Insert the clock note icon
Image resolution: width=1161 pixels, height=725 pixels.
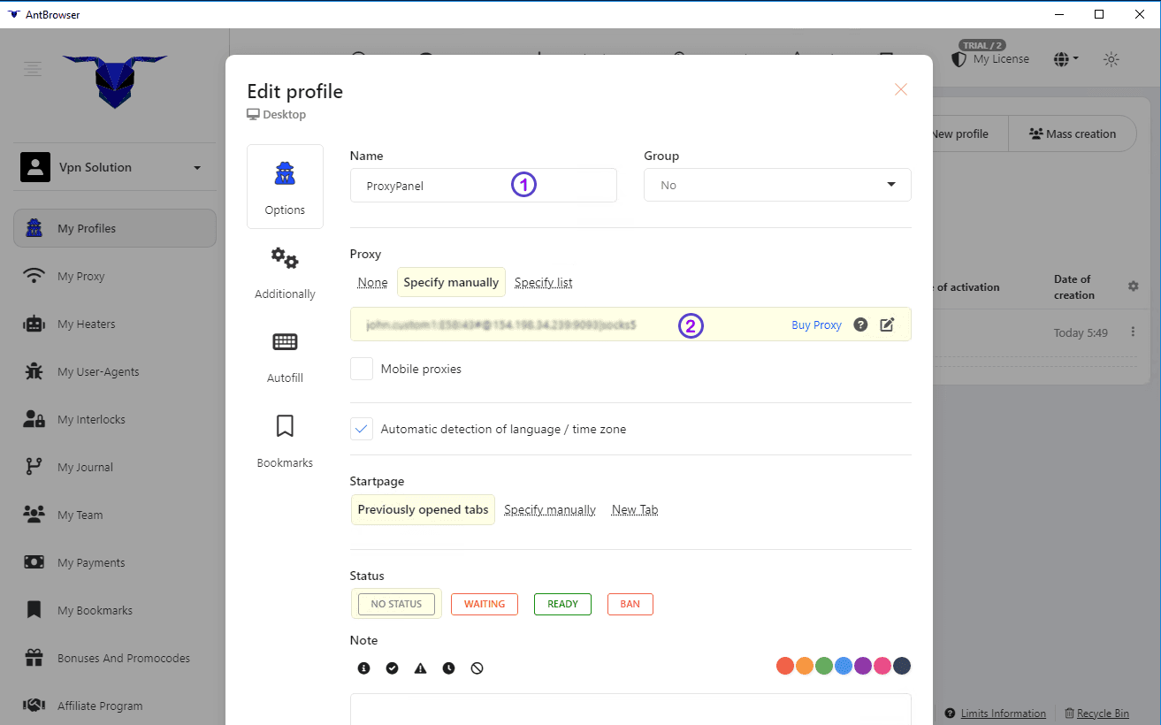[x=448, y=668]
